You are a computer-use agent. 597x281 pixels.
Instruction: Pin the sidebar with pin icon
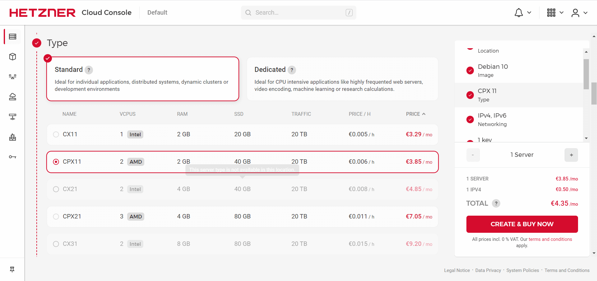[x=12, y=269]
